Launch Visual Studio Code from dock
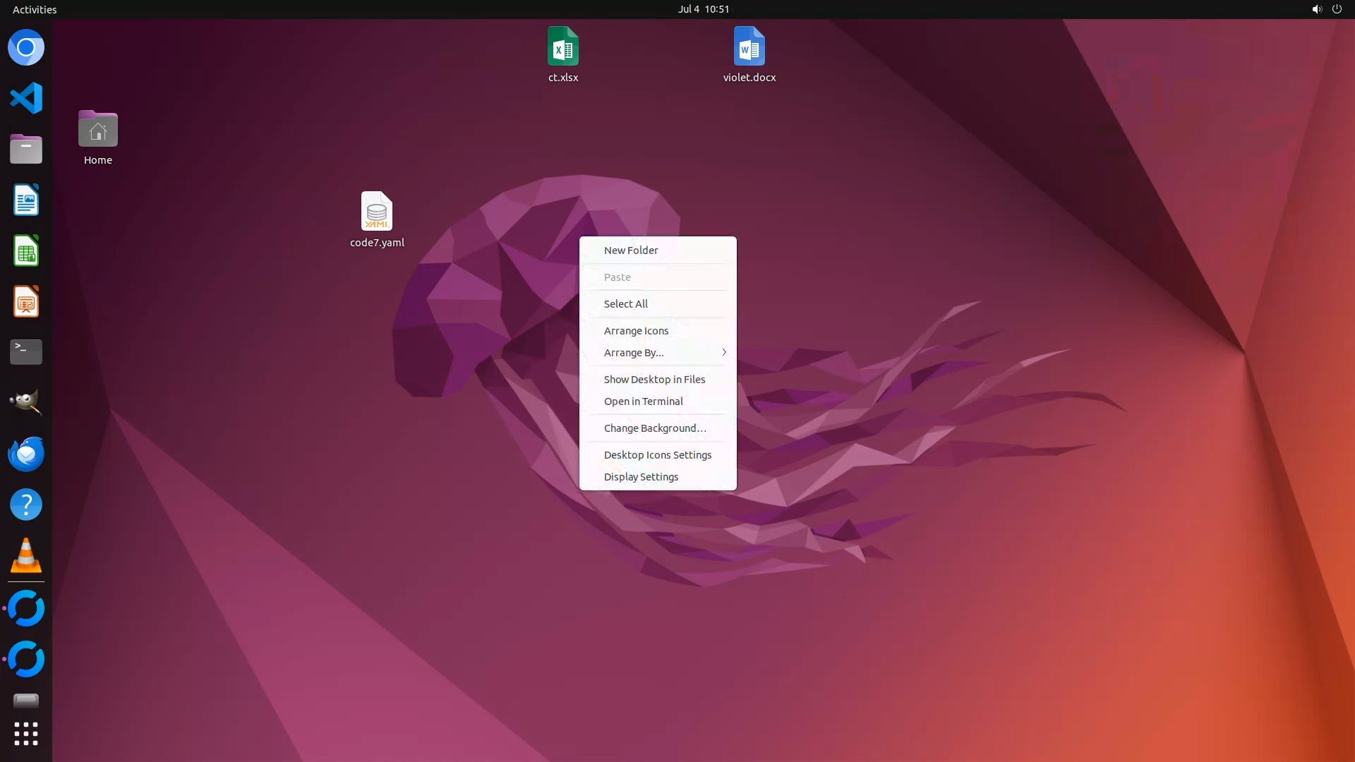This screenshot has height=762, width=1355. pos(26,98)
